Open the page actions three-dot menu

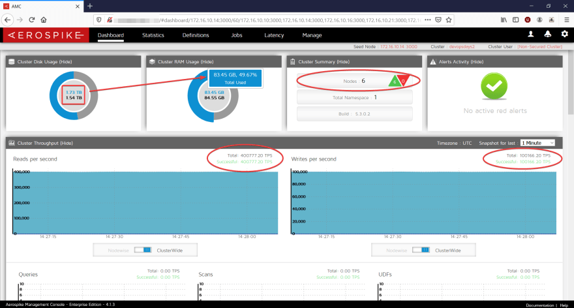click(428, 20)
